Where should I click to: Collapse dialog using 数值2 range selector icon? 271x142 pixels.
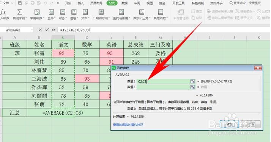click(192, 87)
